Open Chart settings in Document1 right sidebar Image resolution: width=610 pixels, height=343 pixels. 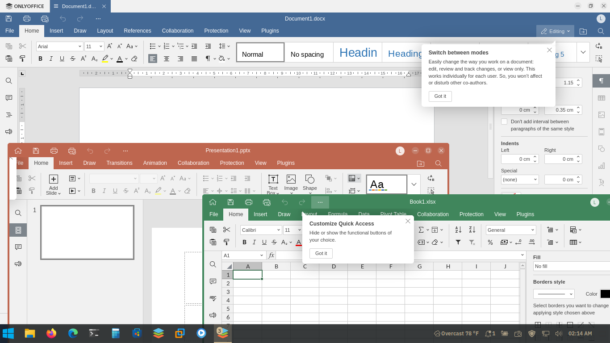[x=602, y=166]
